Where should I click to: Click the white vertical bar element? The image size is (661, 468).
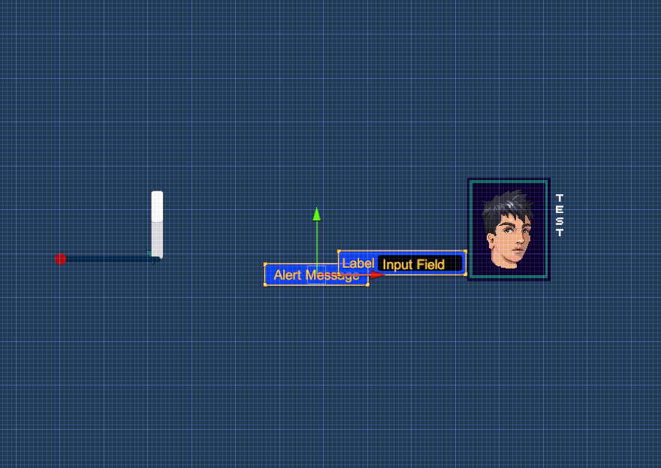(157, 224)
